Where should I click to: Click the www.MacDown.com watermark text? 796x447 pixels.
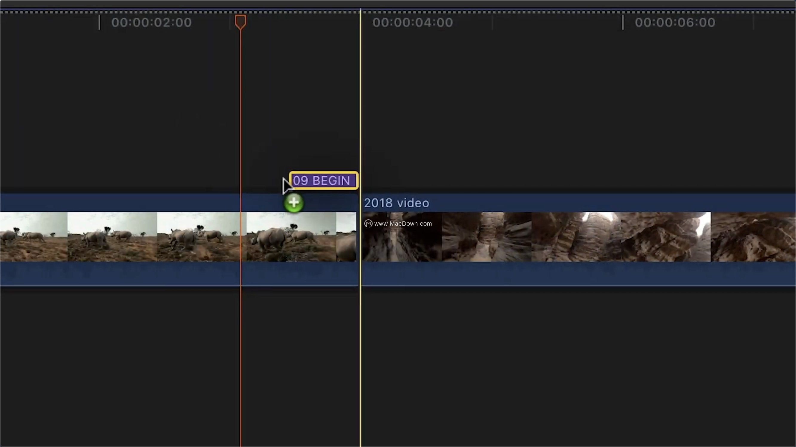point(403,224)
